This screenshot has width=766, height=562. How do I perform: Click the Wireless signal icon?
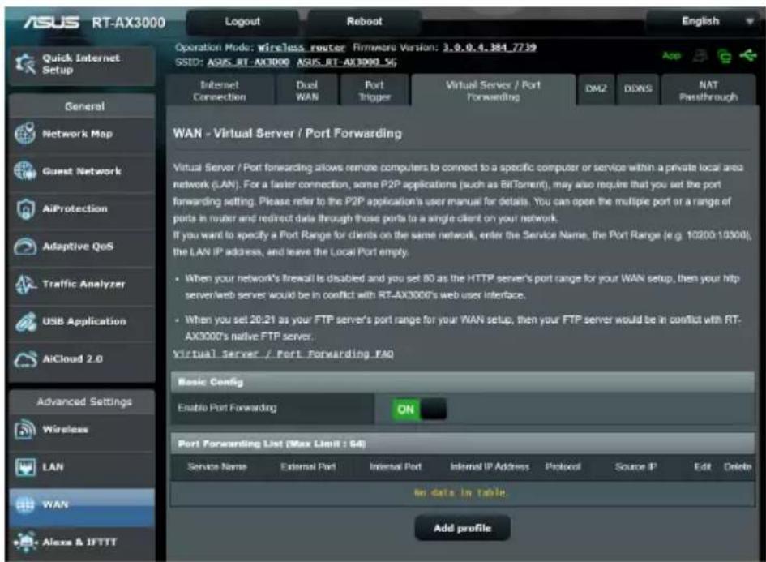25,430
